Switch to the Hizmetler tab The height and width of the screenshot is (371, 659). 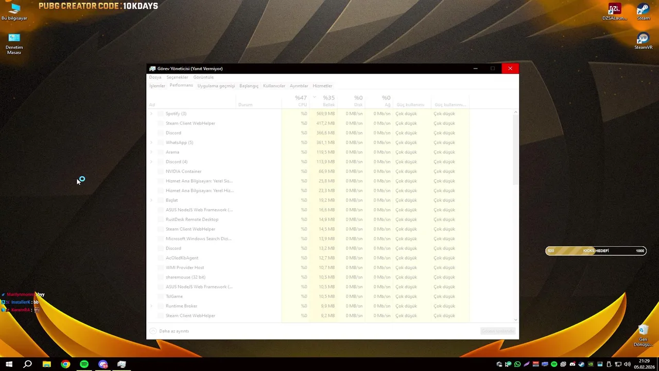(322, 86)
